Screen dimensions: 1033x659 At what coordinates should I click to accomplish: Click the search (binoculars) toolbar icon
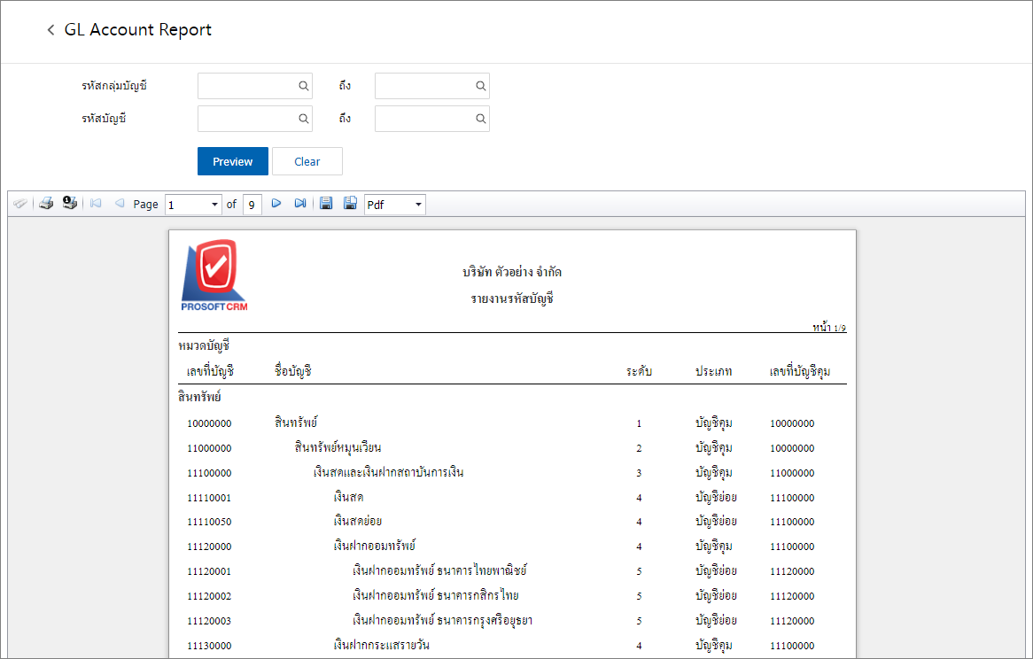click(x=20, y=204)
